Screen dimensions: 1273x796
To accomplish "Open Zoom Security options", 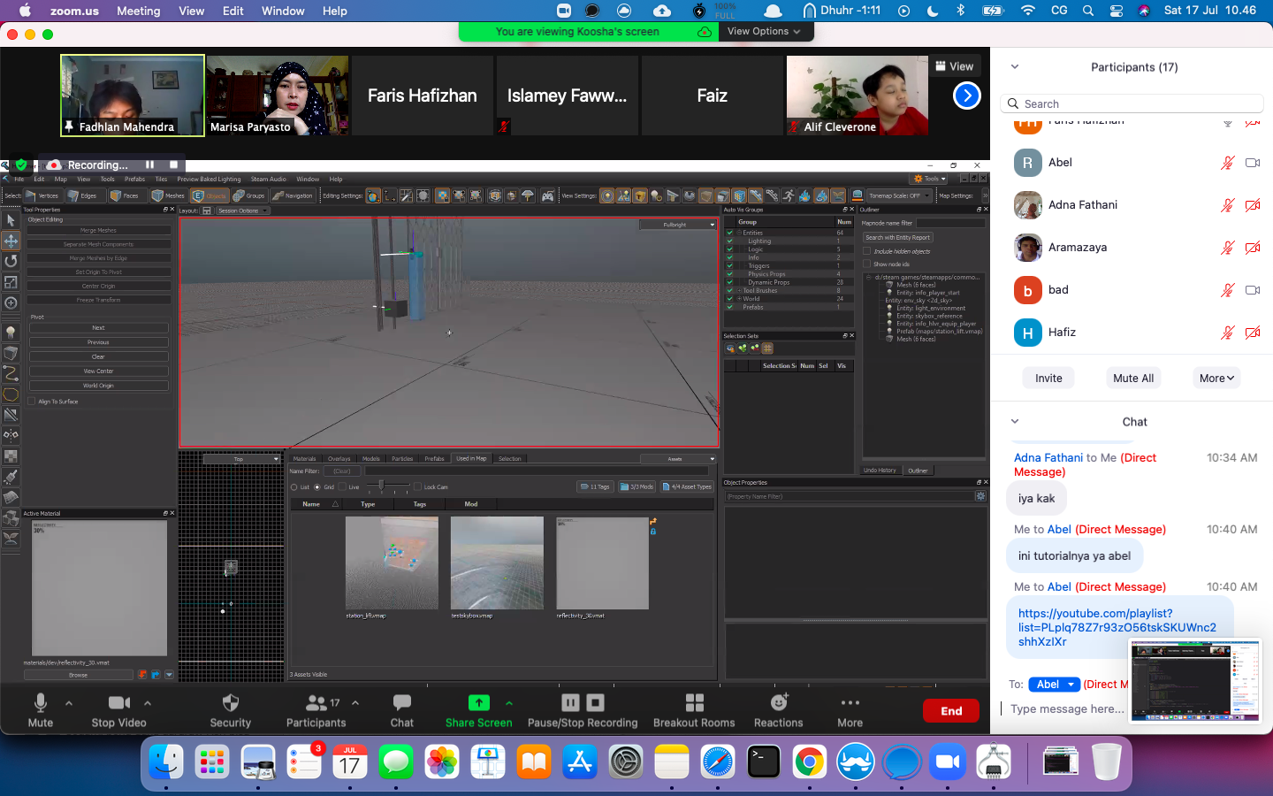I will 231,710.
